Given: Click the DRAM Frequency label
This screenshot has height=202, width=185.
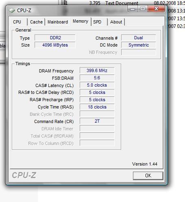Looking at the screenshot, I should [x=56, y=71].
